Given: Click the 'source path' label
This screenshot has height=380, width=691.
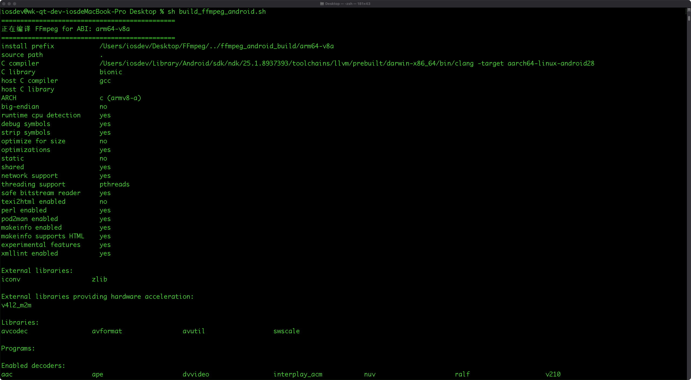Looking at the screenshot, I should tap(22, 55).
